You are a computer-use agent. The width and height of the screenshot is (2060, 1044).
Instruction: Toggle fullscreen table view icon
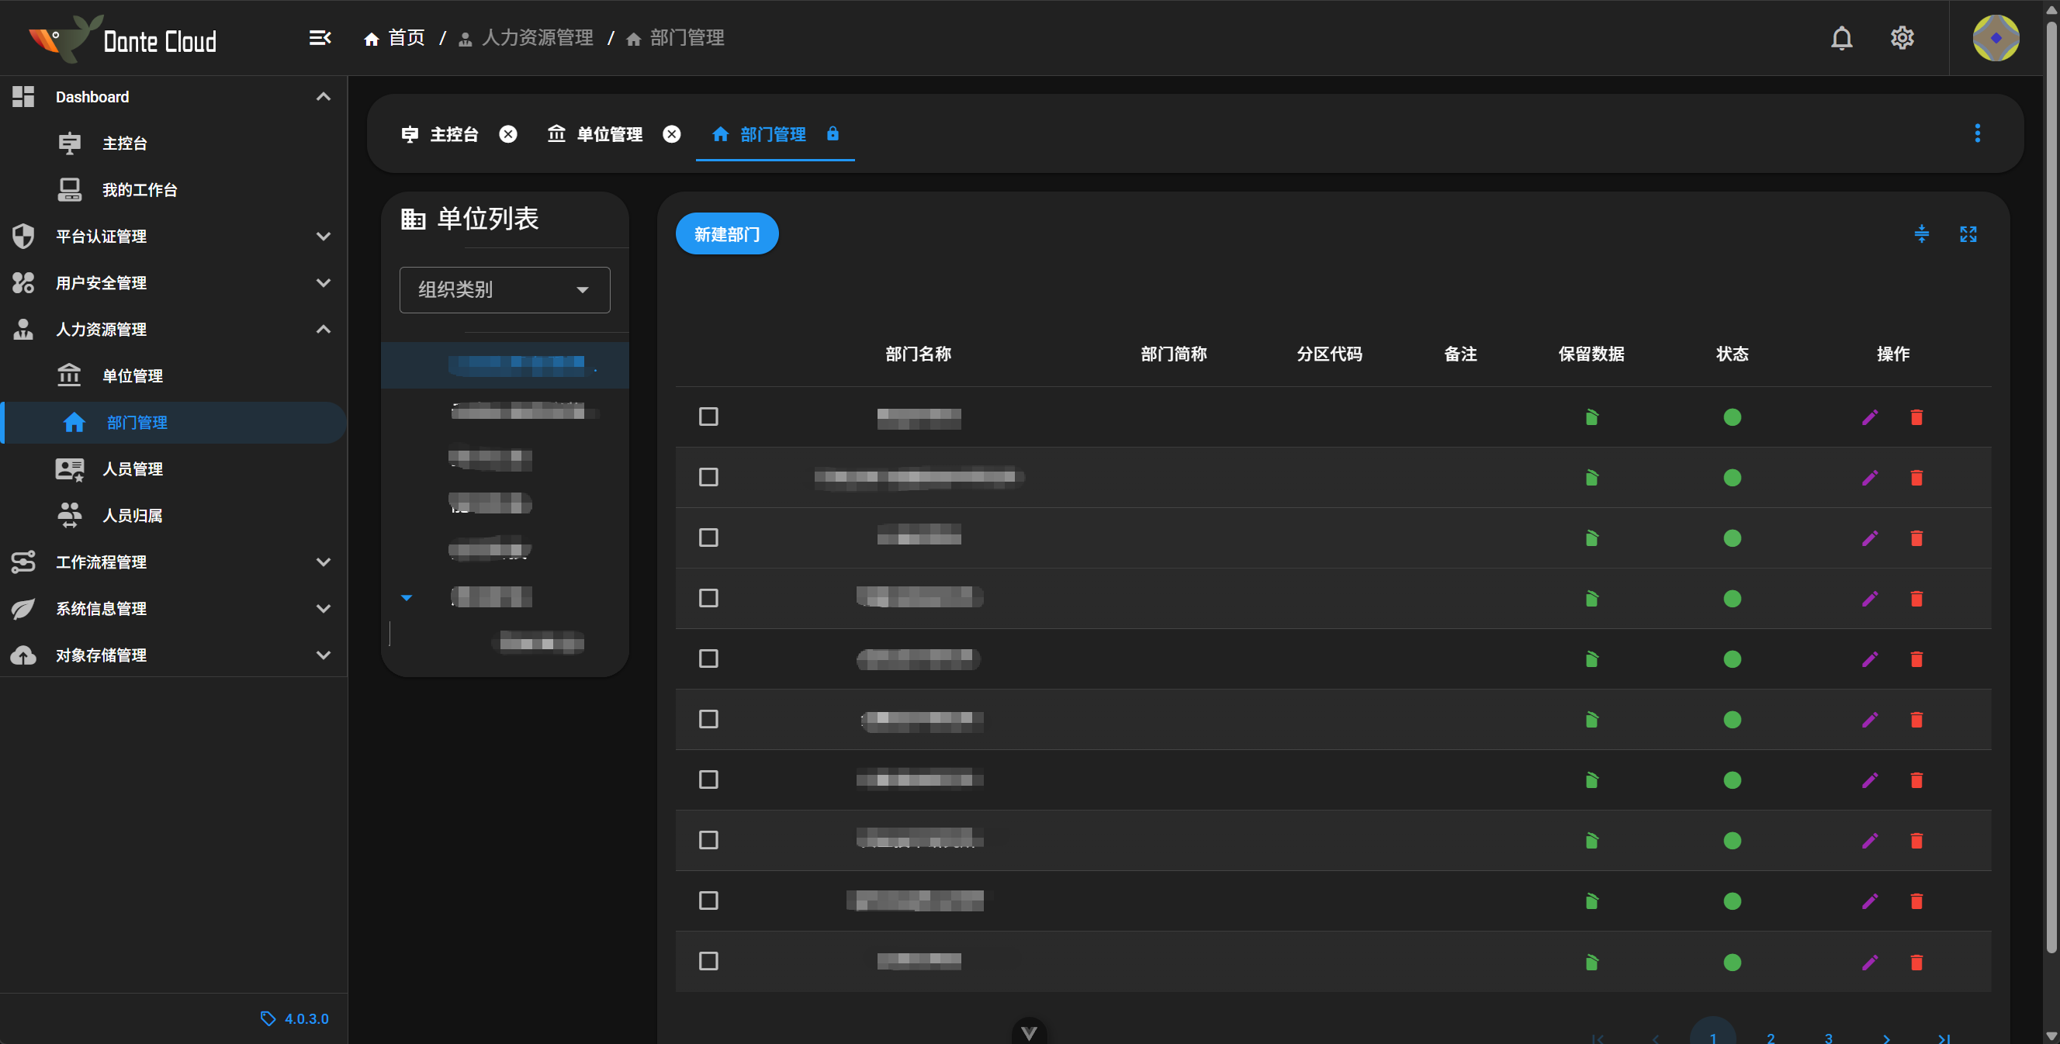[1967, 233]
